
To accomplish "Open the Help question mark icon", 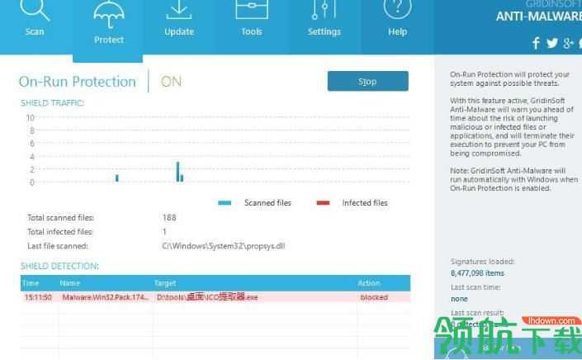I will [x=398, y=10].
